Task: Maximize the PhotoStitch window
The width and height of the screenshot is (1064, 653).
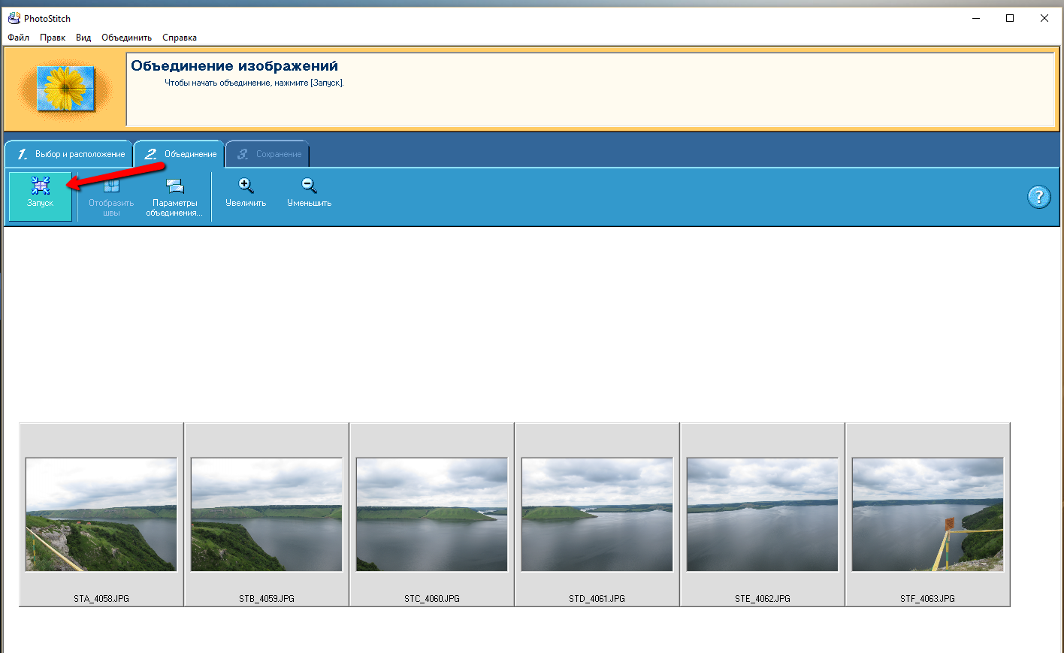Action: [x=1010, y=18]
